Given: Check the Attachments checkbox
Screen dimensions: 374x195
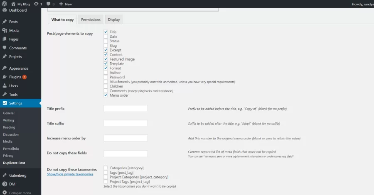Looking at the screenshot, I should point(106,81).
